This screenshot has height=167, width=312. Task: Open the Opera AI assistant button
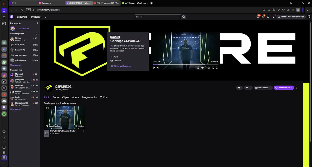point(308,10)
